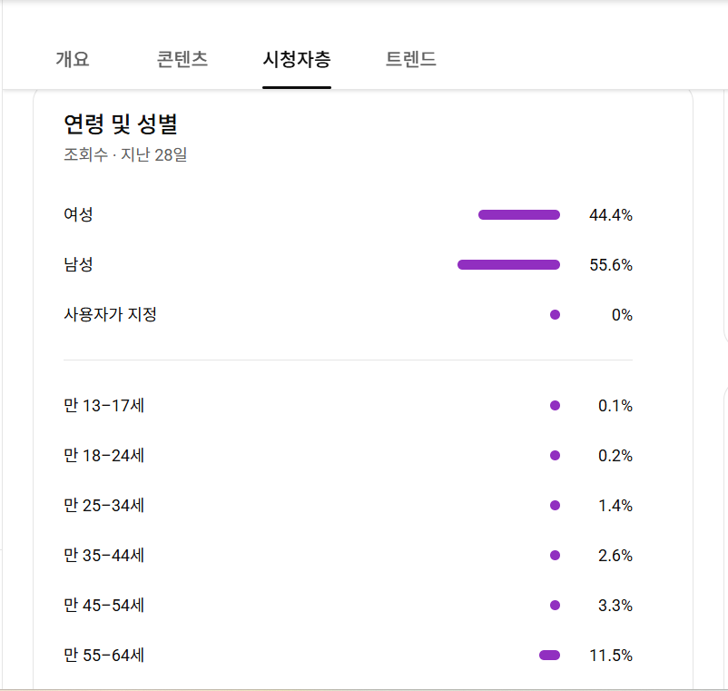The height and width of the screenshot is (691, 728).
Task: Open the 개요 tab
Action: pos(73,60)
